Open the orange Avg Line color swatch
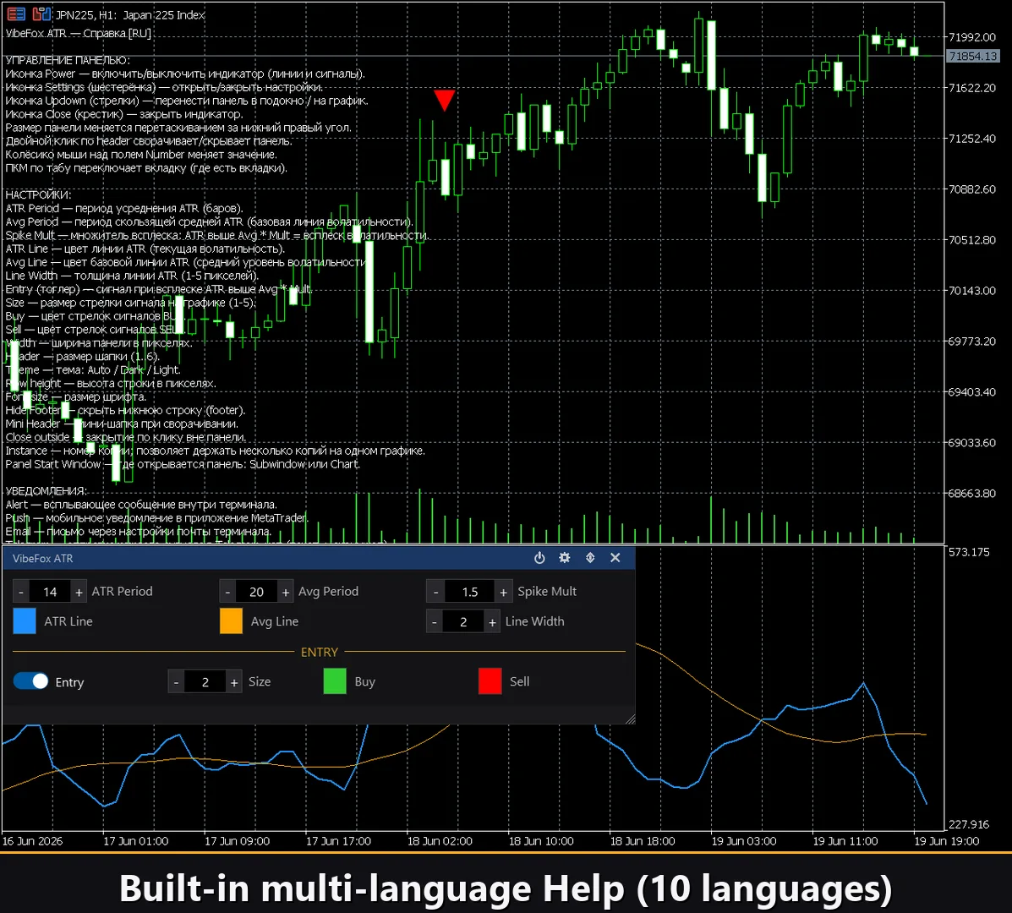This screenshot has width=1012, height=913. (x=231, y=621)
